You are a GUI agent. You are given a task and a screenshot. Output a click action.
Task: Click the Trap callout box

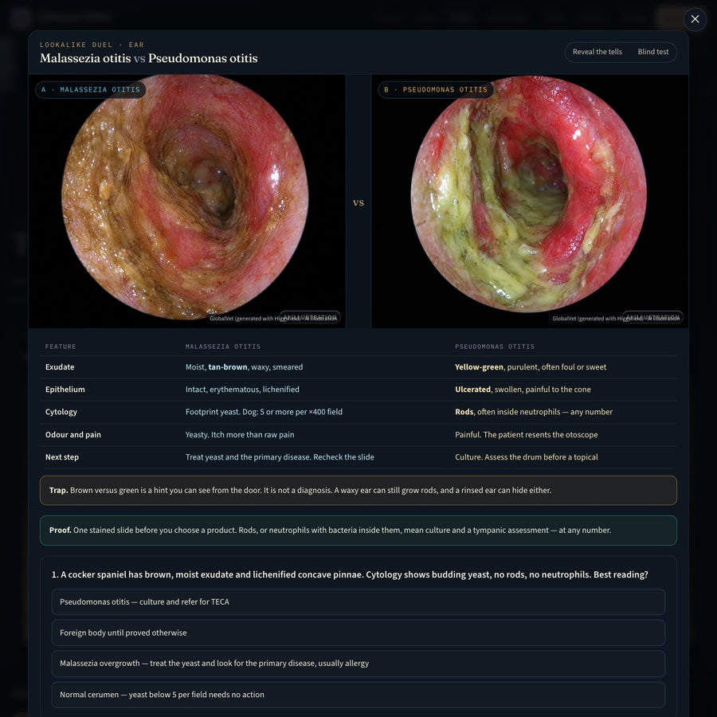tap(358, 490)
